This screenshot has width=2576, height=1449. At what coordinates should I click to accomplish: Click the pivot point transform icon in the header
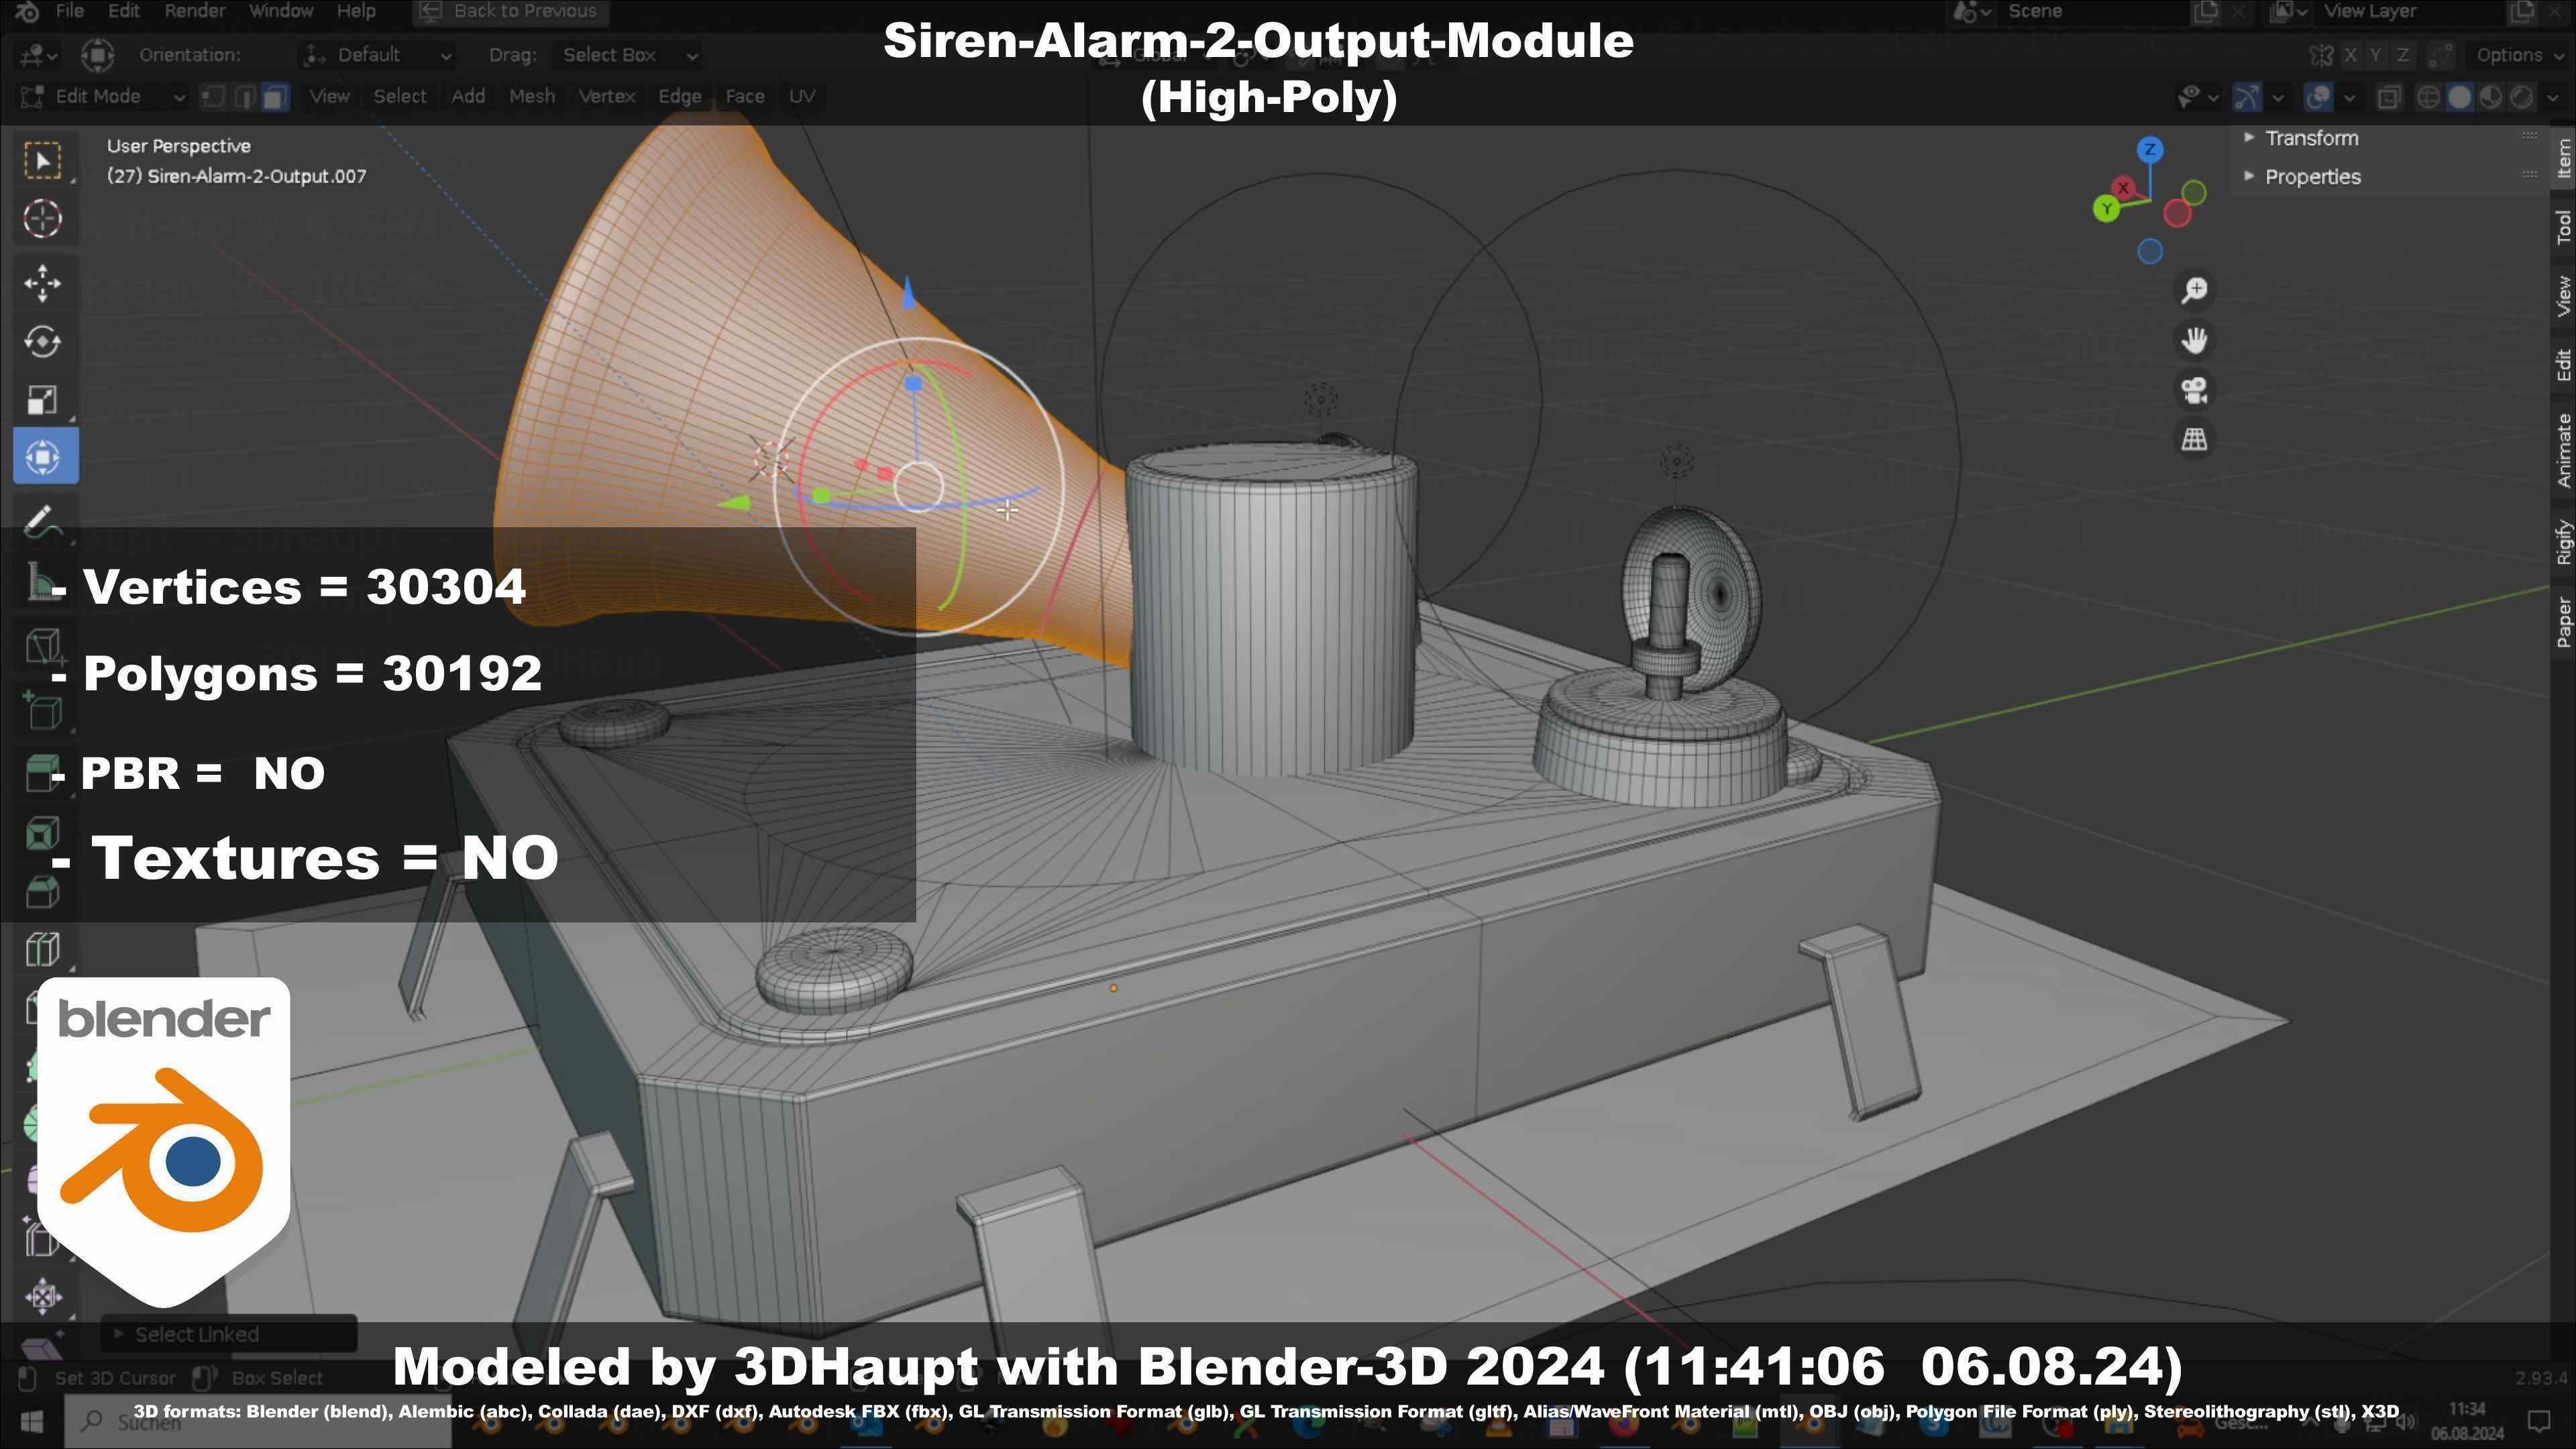tap(97, 55)
